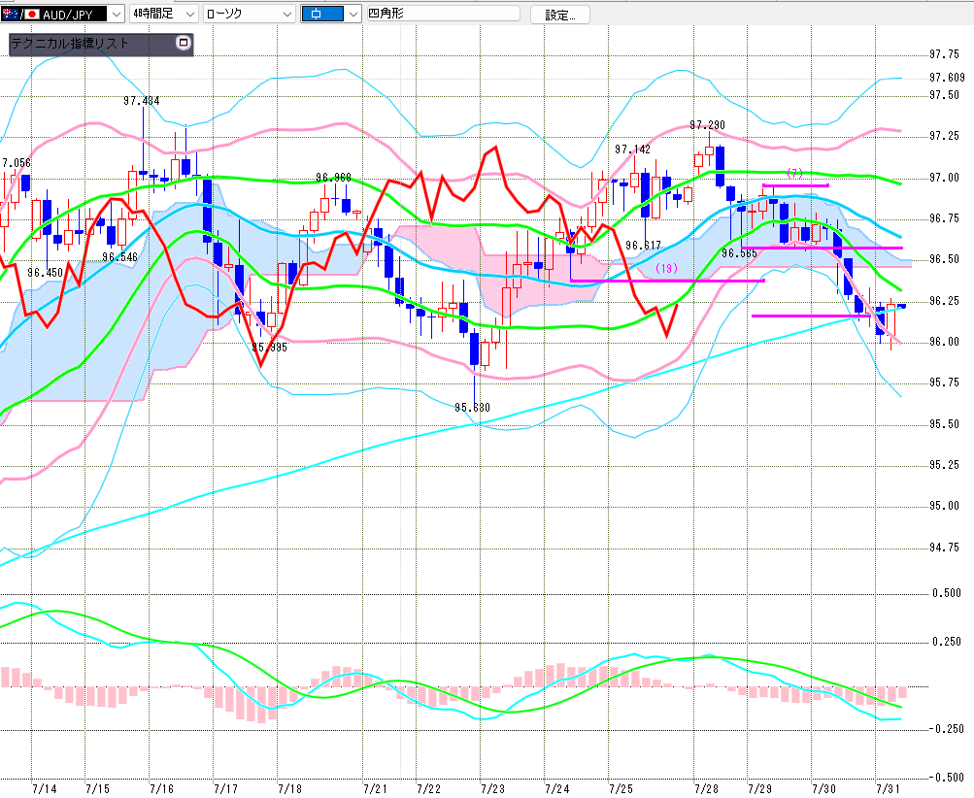Viewport: 974px width, 798px height.
Task: Click the 7/14 date label
Action: point(44,789)
